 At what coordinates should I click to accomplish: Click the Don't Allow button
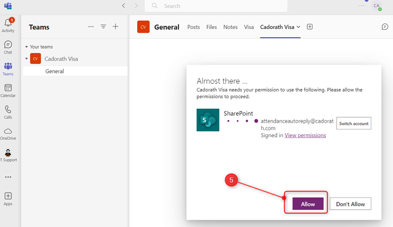pyautogui.click(x=350, y=204)
